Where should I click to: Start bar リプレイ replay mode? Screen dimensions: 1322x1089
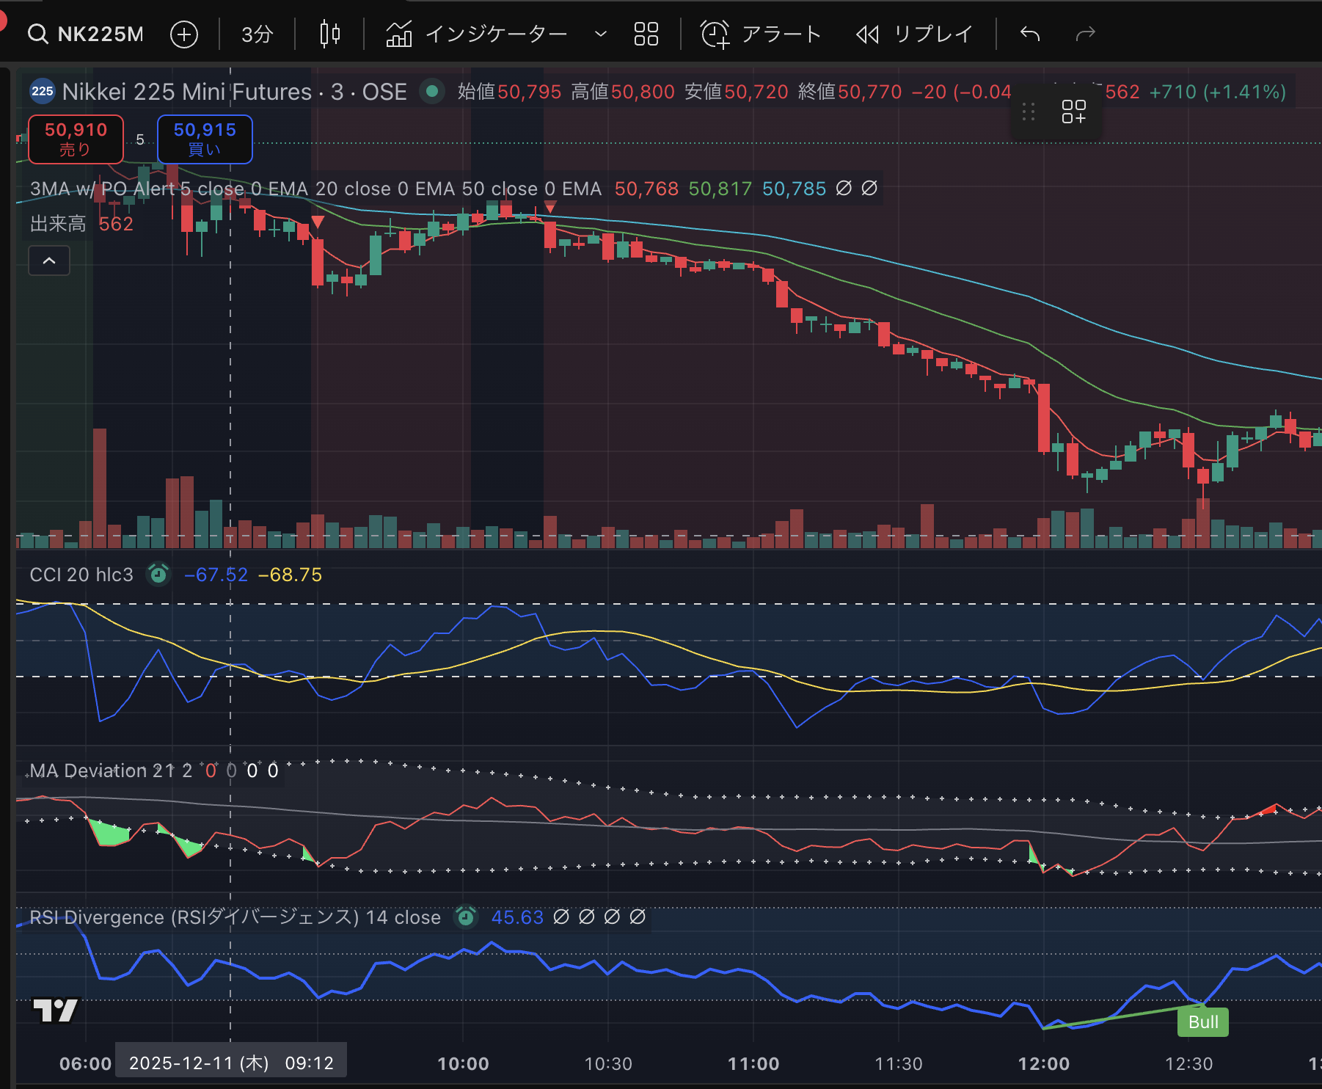(914, 34)
